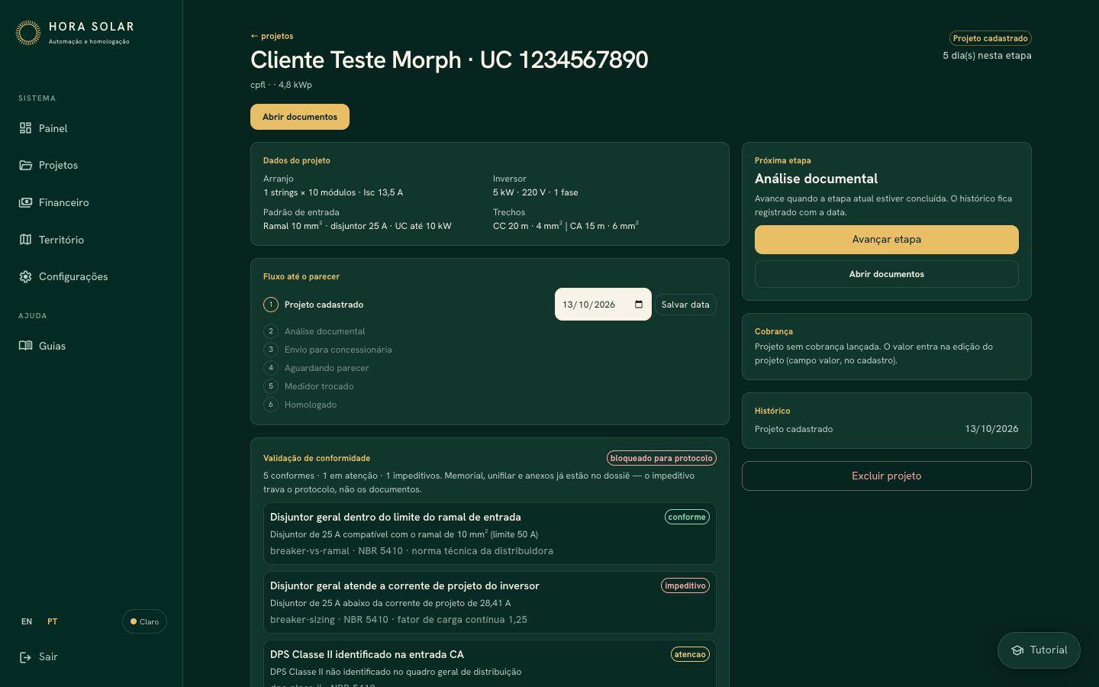Image resolution: width=1099 pixels, height=687 pixels.
Task: Click step 5 circle Medidor trocado
Action: [271, 386]
